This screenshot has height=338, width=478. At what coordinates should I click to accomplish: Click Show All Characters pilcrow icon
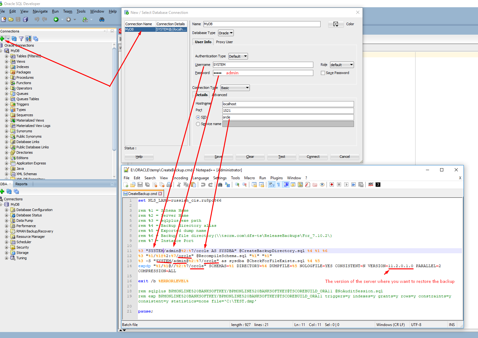coord(279,185)
